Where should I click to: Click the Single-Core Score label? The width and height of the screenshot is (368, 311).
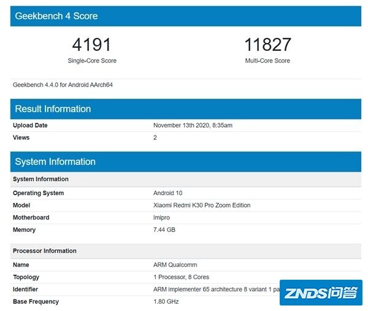pos(92,61)
